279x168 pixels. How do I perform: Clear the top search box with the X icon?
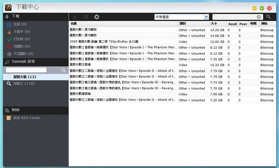pos(259,17)
